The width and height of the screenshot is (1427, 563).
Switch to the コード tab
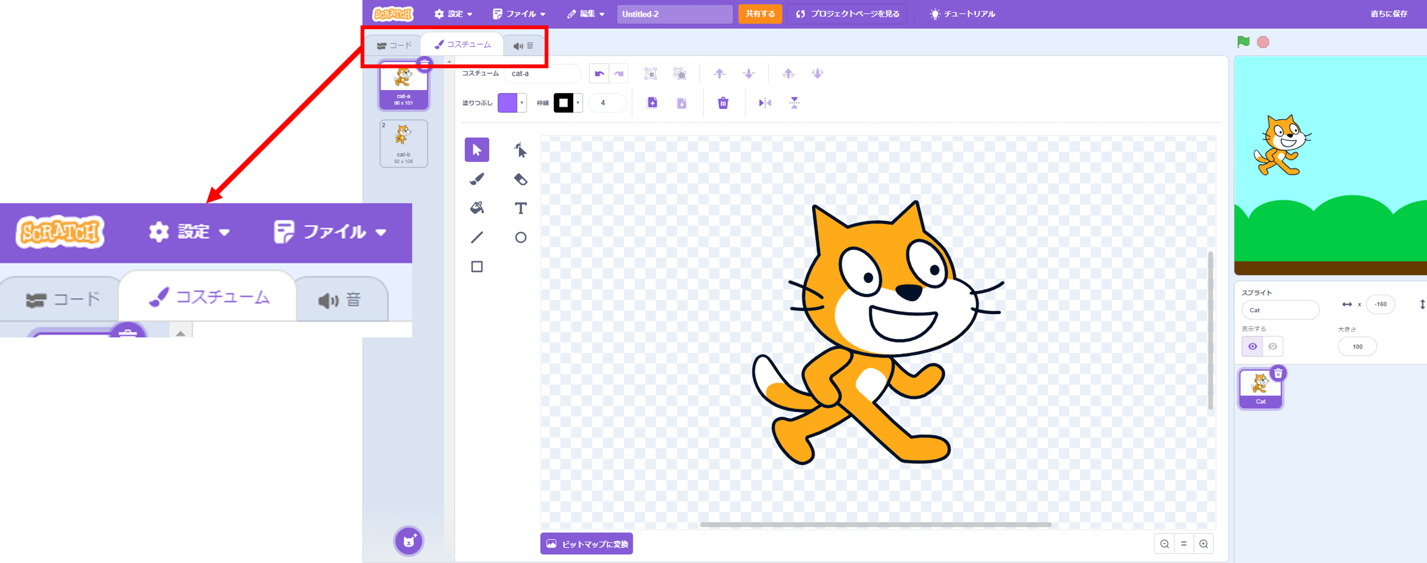(394, 45)
